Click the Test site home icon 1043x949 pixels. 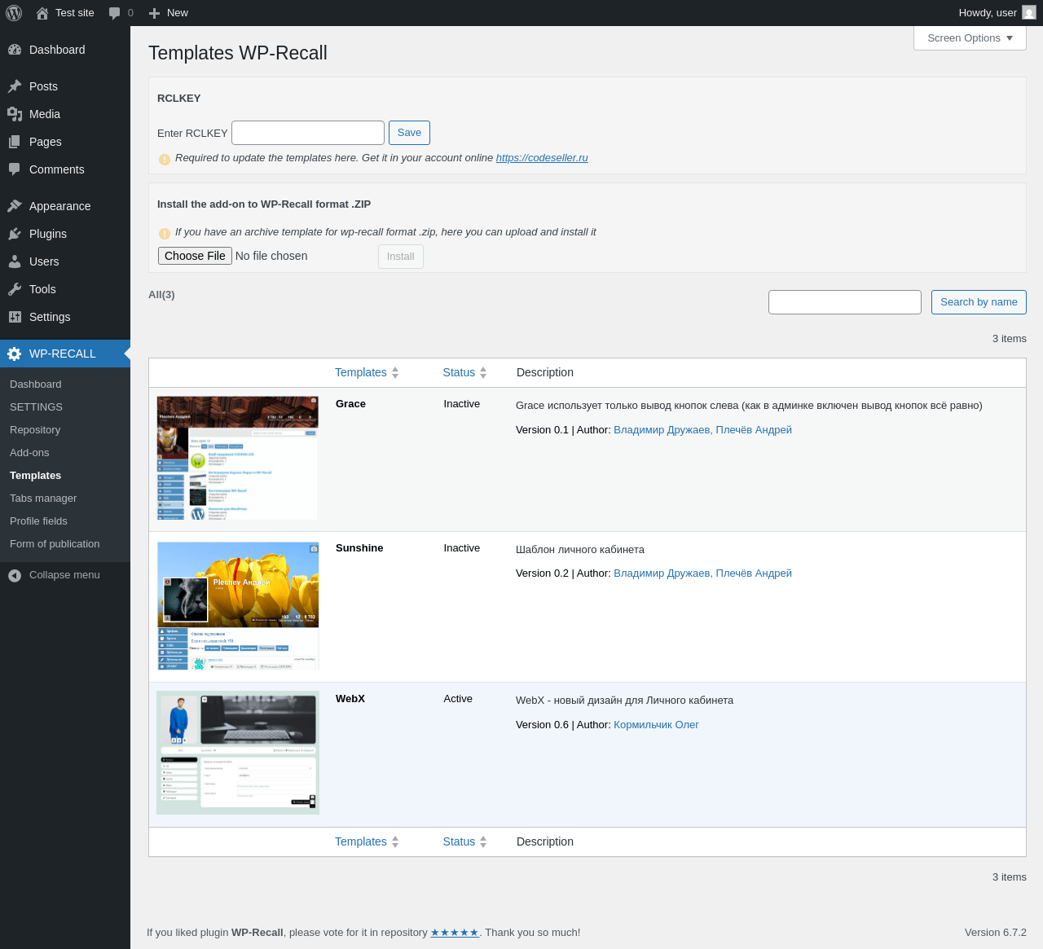click(42, 13)
